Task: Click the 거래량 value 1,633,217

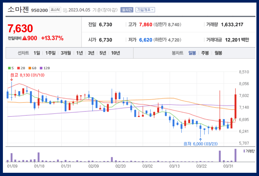Action: coord(232,24)
